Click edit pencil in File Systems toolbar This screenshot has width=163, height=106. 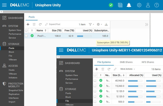coord(115,69)
